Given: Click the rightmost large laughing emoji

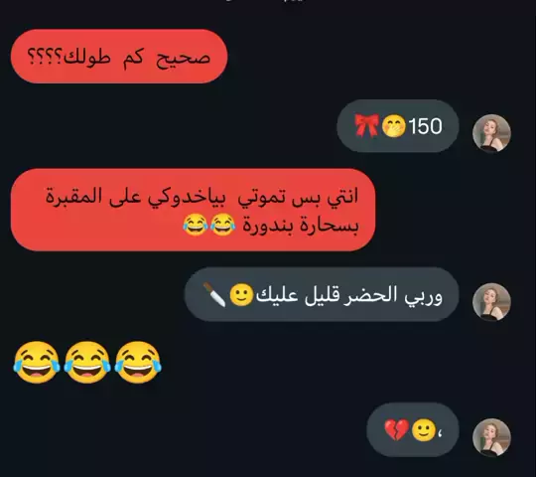Looking at the screenshot, I should coord(138,363).
